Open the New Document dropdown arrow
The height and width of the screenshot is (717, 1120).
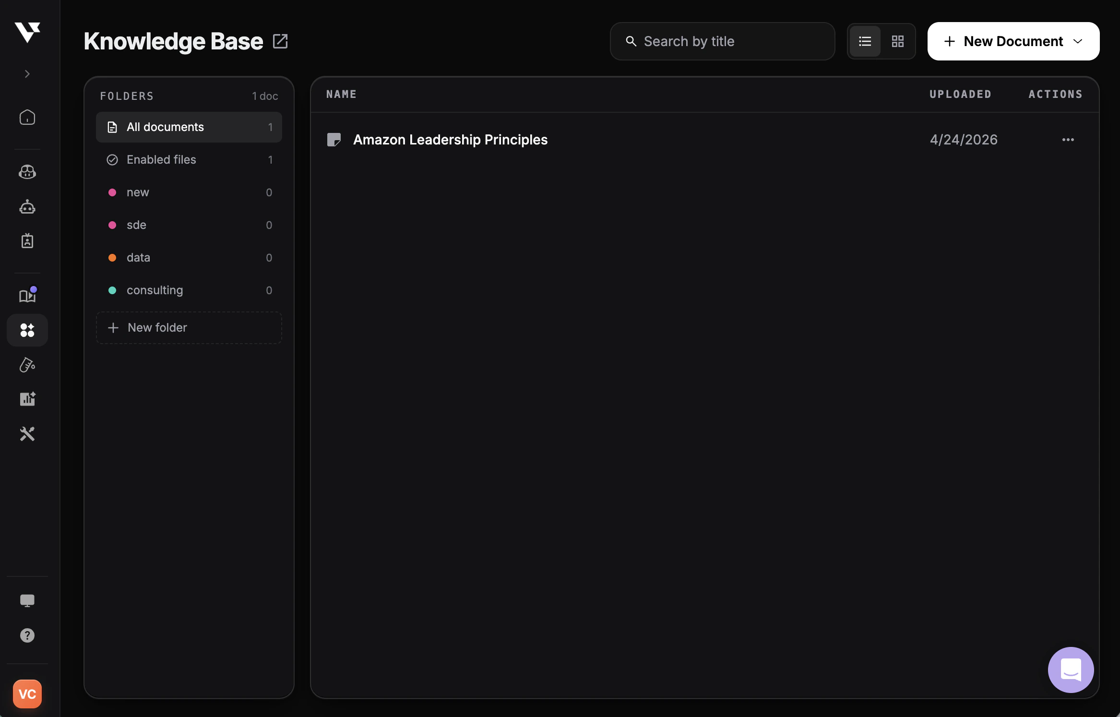pos(1078,41)
